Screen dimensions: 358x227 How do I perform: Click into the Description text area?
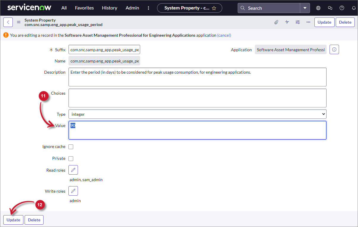197,77
